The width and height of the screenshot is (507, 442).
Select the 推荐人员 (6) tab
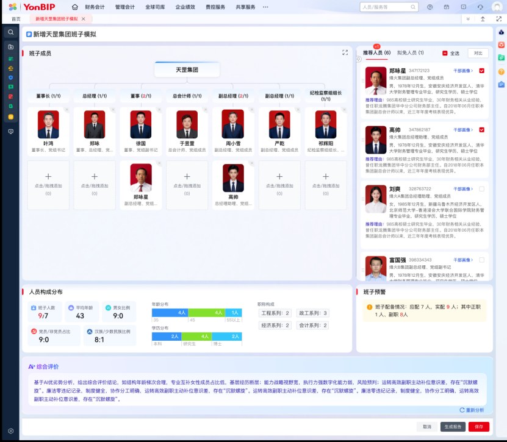pyautogui.click(x=376, y=52)
